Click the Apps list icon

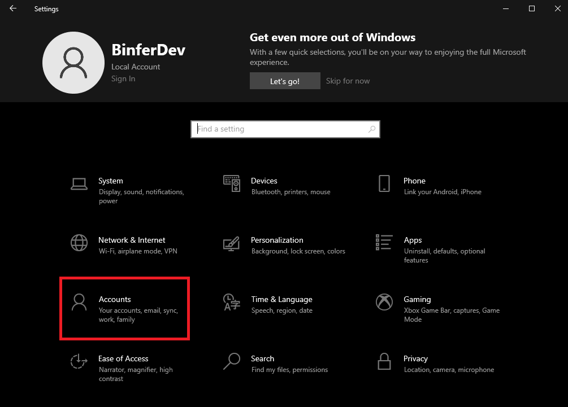(x=384, y=242)
